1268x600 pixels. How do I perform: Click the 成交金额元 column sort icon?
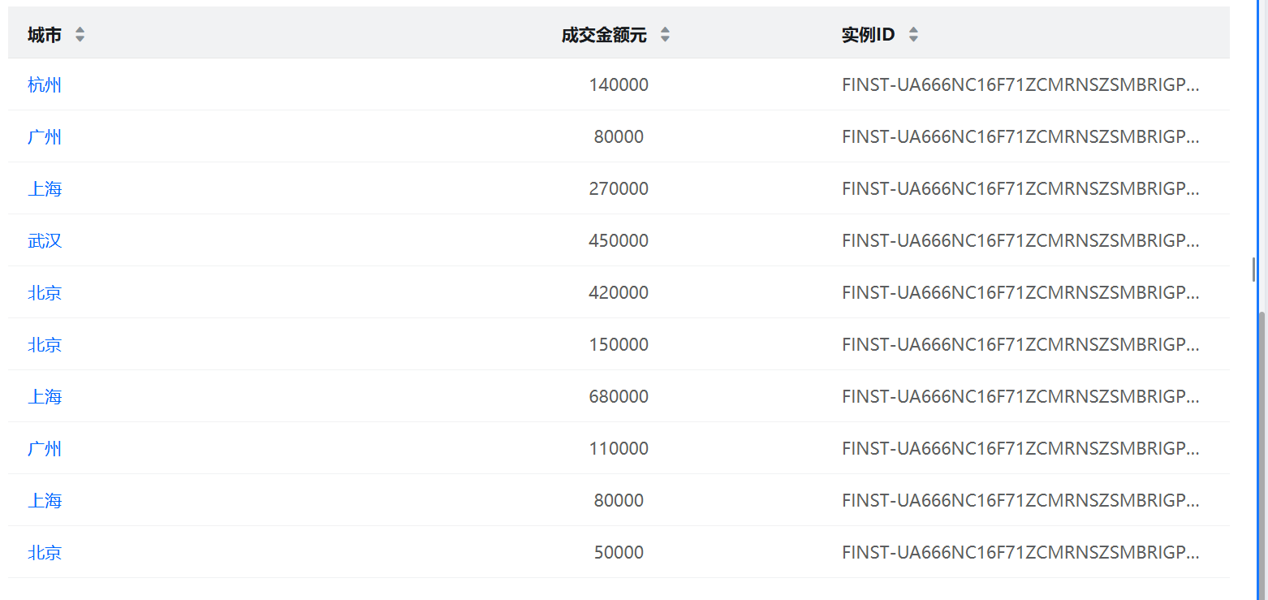coord(665,34)
